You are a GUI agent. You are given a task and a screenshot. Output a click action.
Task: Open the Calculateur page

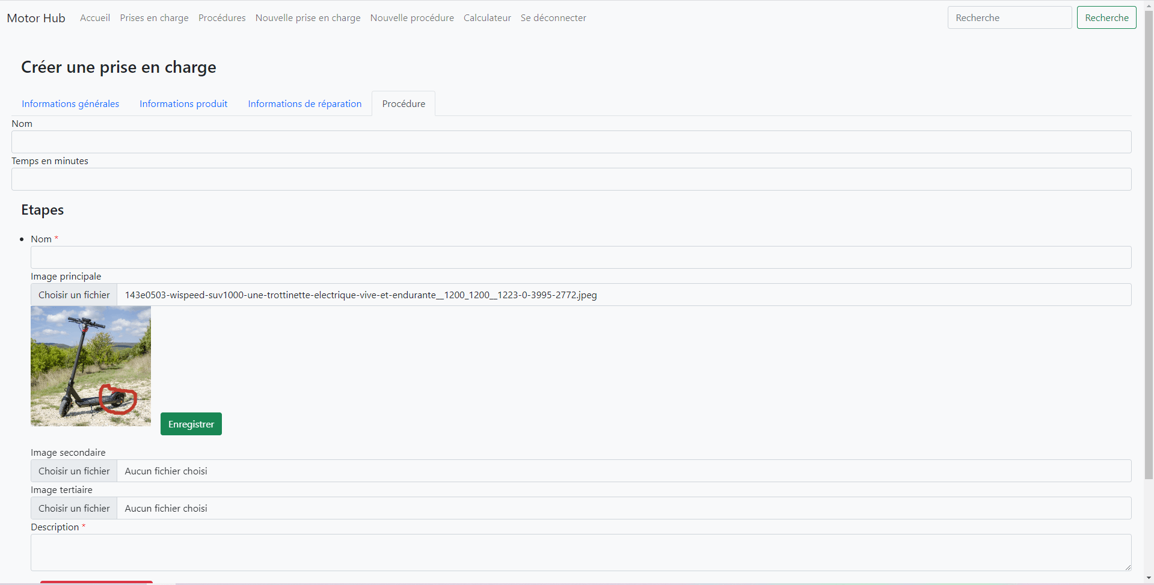coord(487,18)
